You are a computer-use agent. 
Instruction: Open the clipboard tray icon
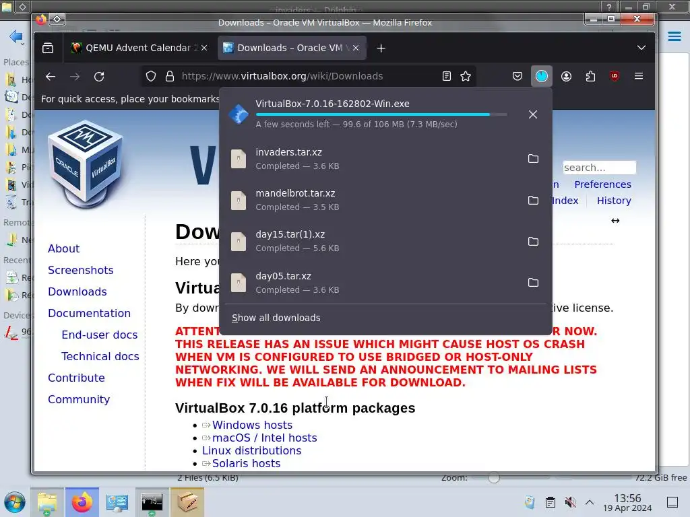(550, 502)
